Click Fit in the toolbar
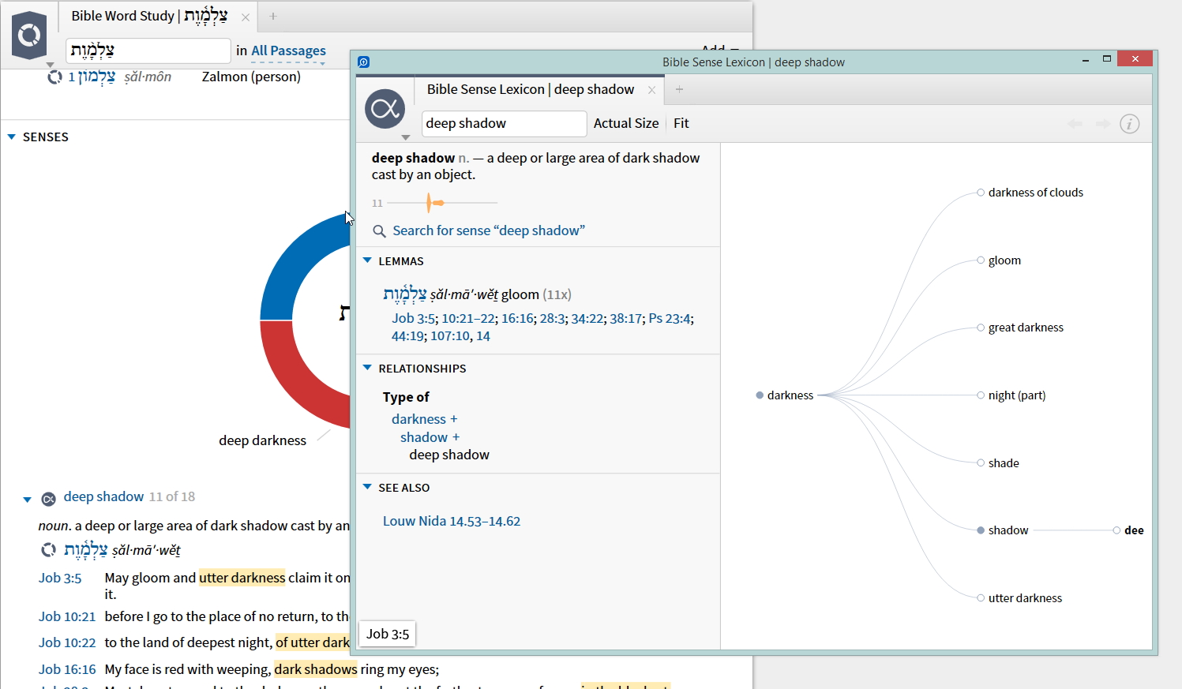This screenshot has height=689, width=1182. (681, 123)
